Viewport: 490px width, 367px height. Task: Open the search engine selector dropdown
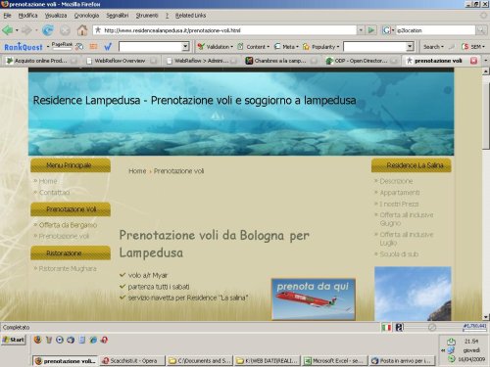point(388,30)
